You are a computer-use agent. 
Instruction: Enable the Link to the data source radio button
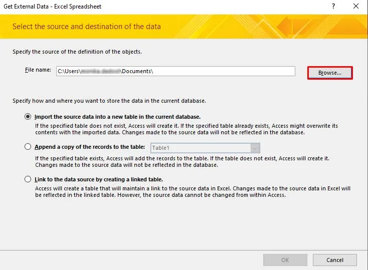[x=28, y=179]
